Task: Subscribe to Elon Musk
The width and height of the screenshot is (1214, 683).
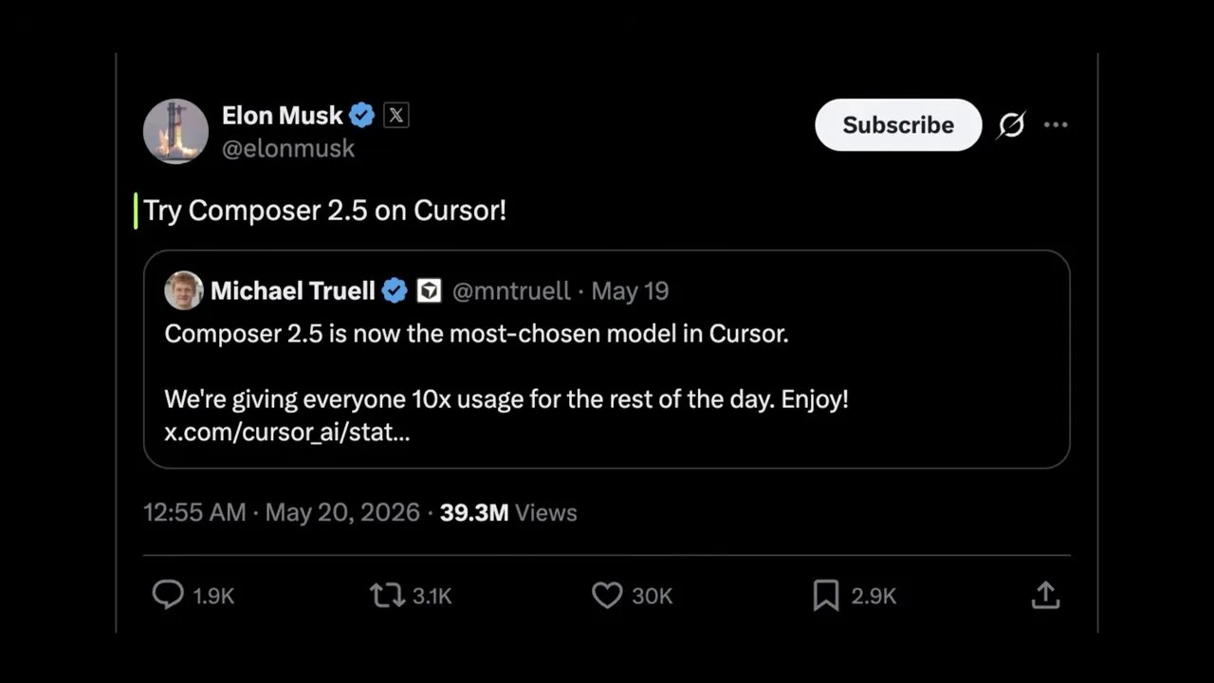Action: click(x=898, y=124)
